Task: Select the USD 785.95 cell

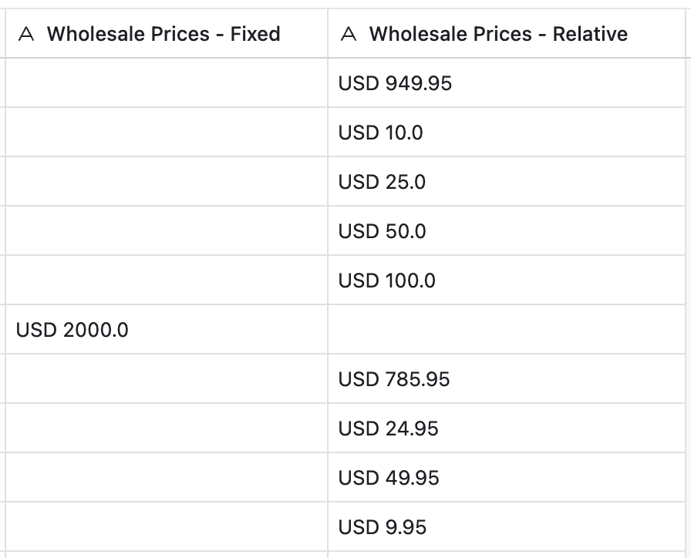Action: (x=394, y=379)
